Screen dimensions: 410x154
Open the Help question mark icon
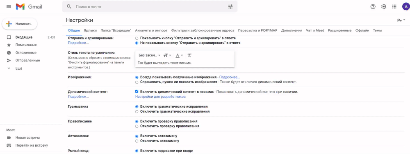pos(373,7)
